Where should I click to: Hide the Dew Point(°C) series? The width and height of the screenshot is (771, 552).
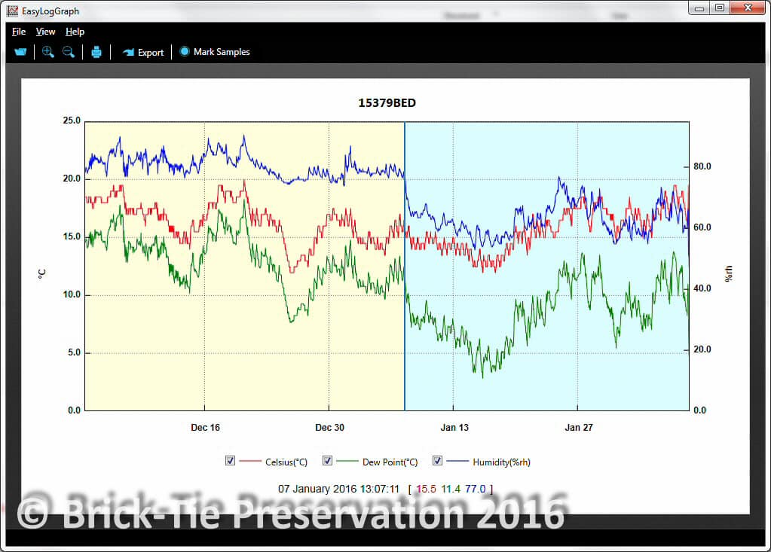pos(328,461)
